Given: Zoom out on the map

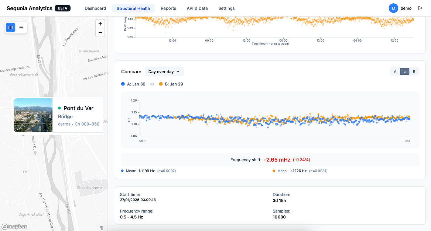Looking at the screenshot, I should point(100,33).
